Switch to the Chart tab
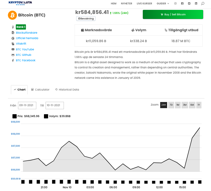Image resolution: width=211 pixels, height=191 pixels. click(19, 90)
